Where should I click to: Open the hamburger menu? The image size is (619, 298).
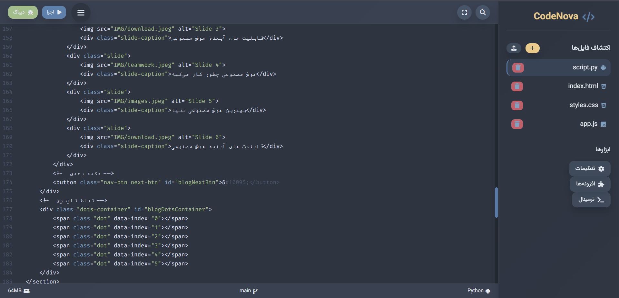[x=81, y=13]
